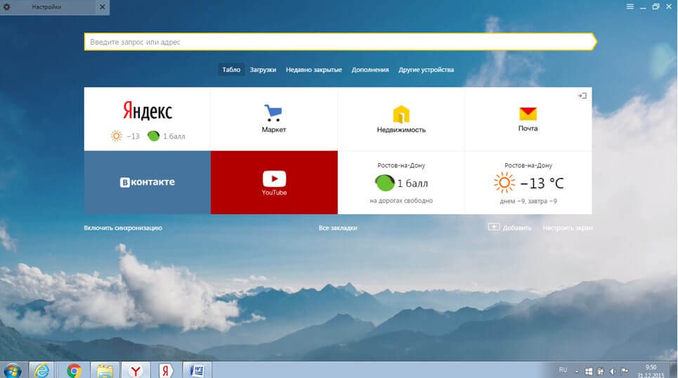This screenshot has height=378, width=678.
Task: Click the sign-in icon on the Почта tile
Action: (582, 96)
